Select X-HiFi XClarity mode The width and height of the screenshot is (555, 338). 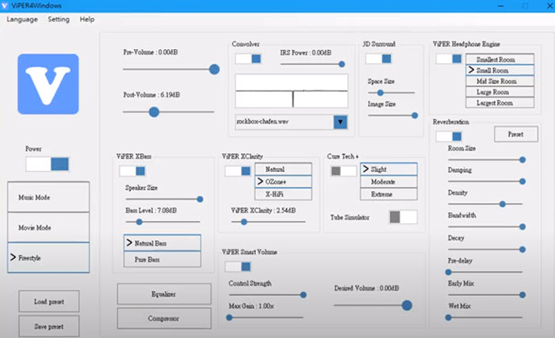(283, 194)
